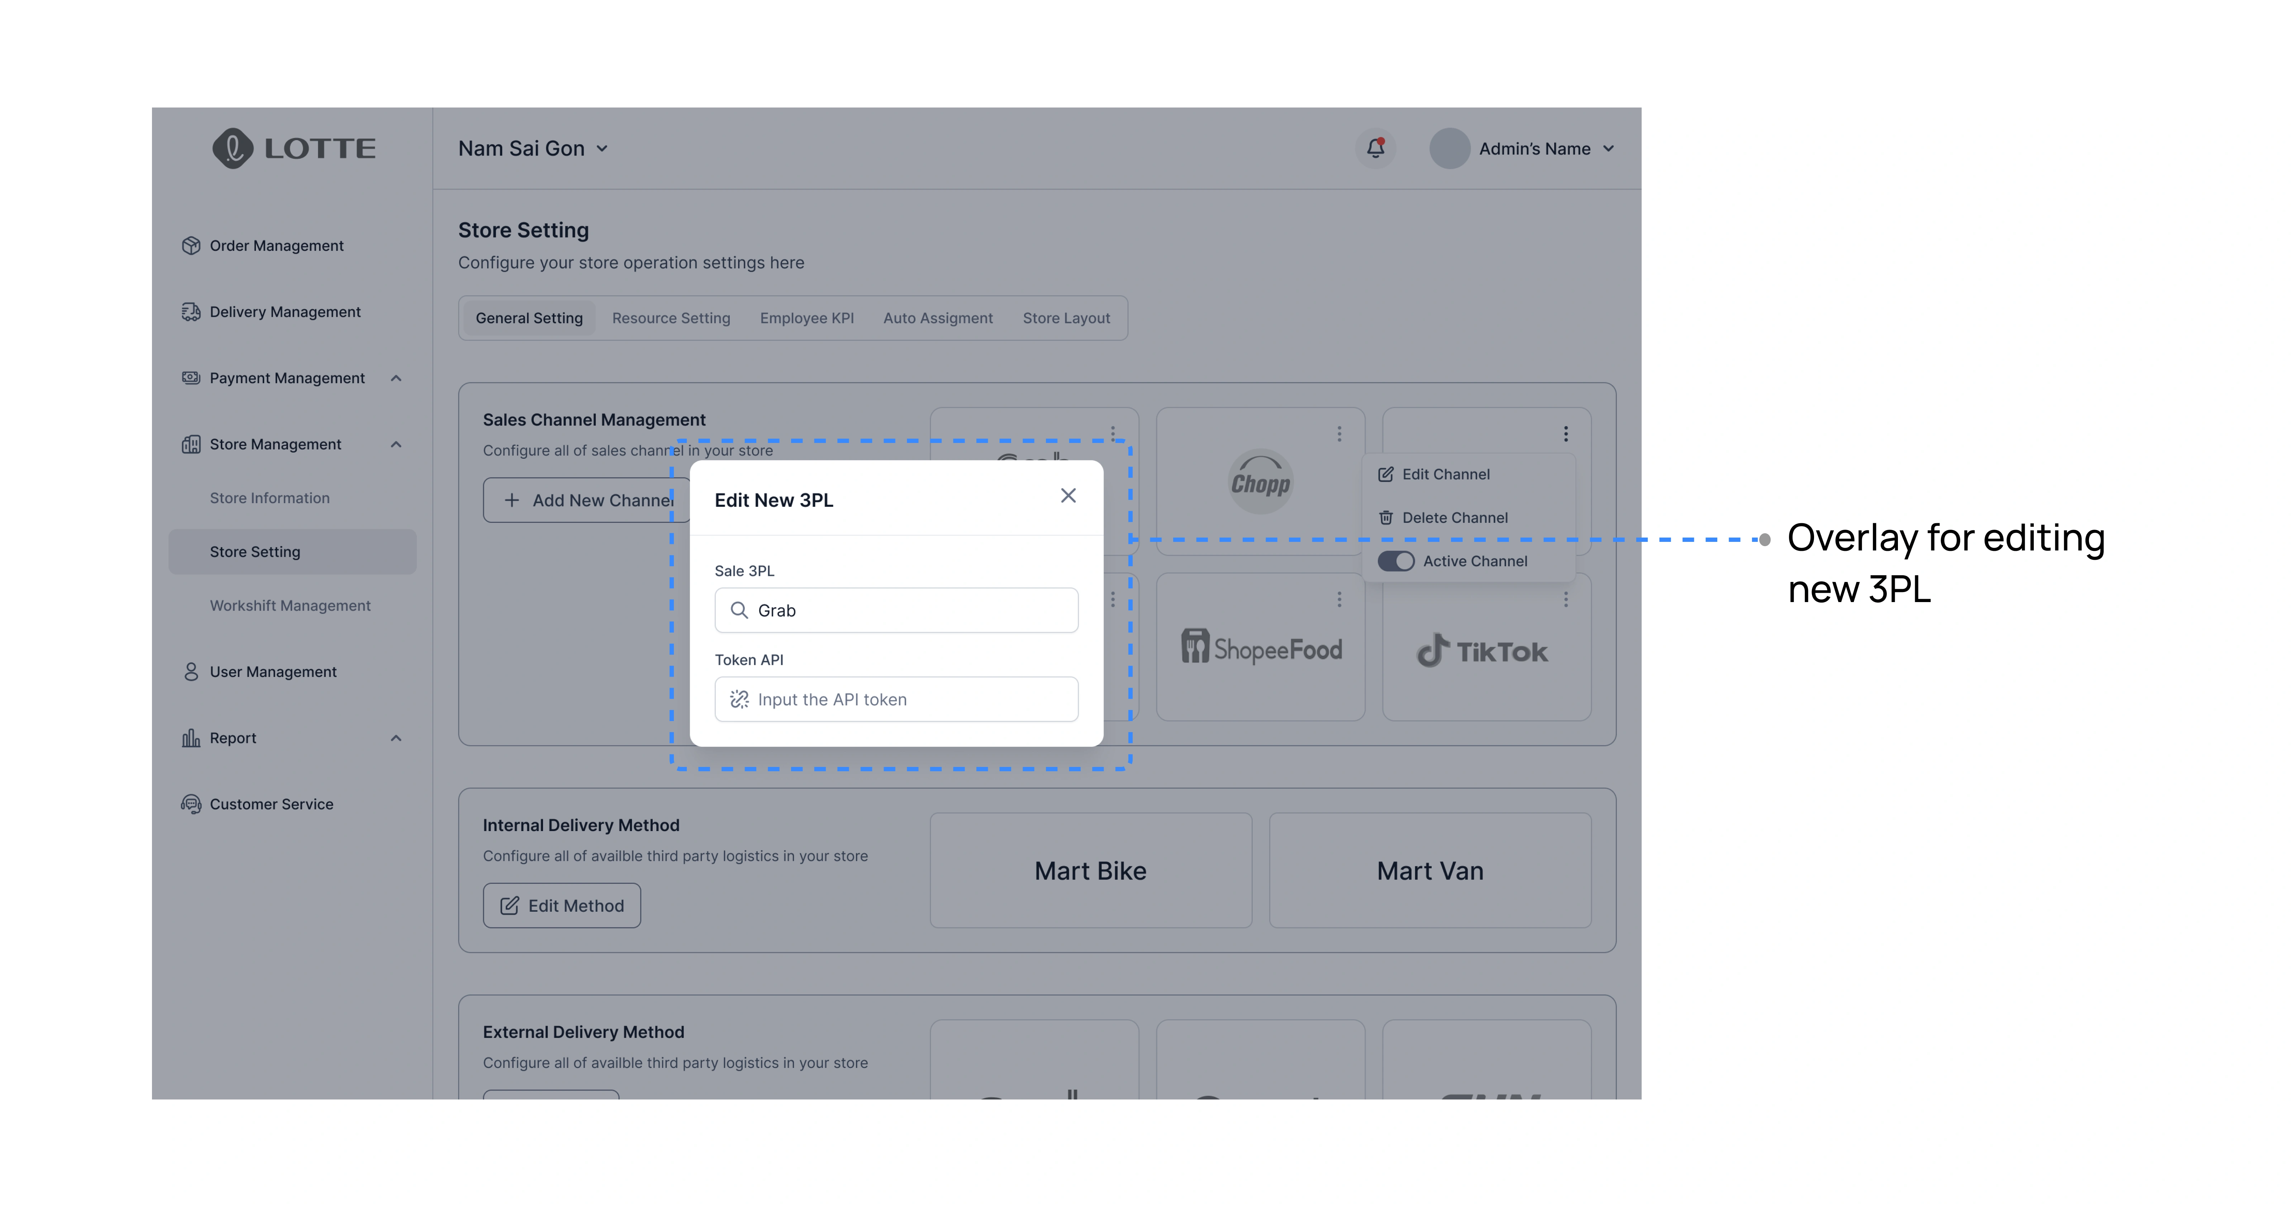Image resolution: width=2294 pixels, height=1207 pixels.
Task: Switch to the Resource Setting tab
Action: tap(671, 318)
